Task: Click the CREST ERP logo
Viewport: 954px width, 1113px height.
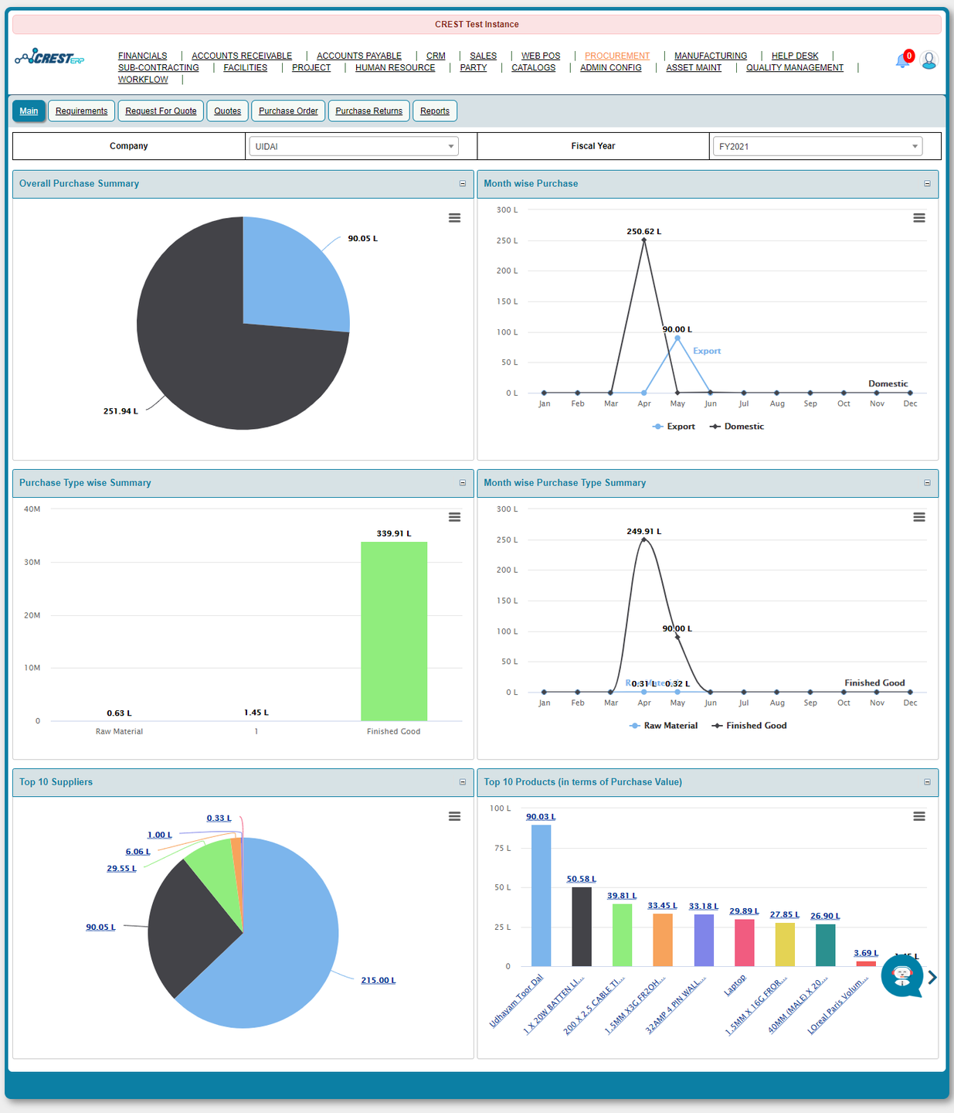Action: pyautogui.click(x=50, y=58)
